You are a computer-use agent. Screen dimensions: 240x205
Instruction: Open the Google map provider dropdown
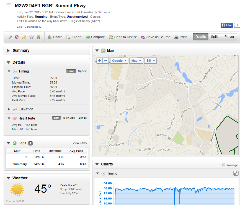tap(119, 61)
